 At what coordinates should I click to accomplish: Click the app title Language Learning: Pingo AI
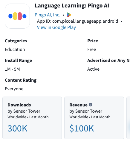[72, 6]
